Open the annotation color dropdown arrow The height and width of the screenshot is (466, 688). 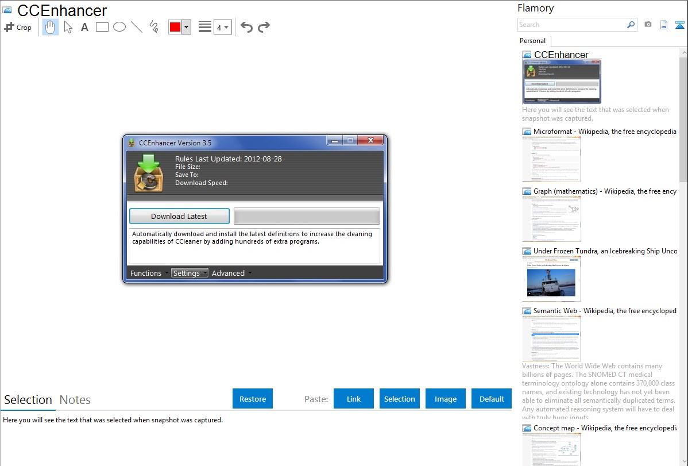[x=187, y=27]
